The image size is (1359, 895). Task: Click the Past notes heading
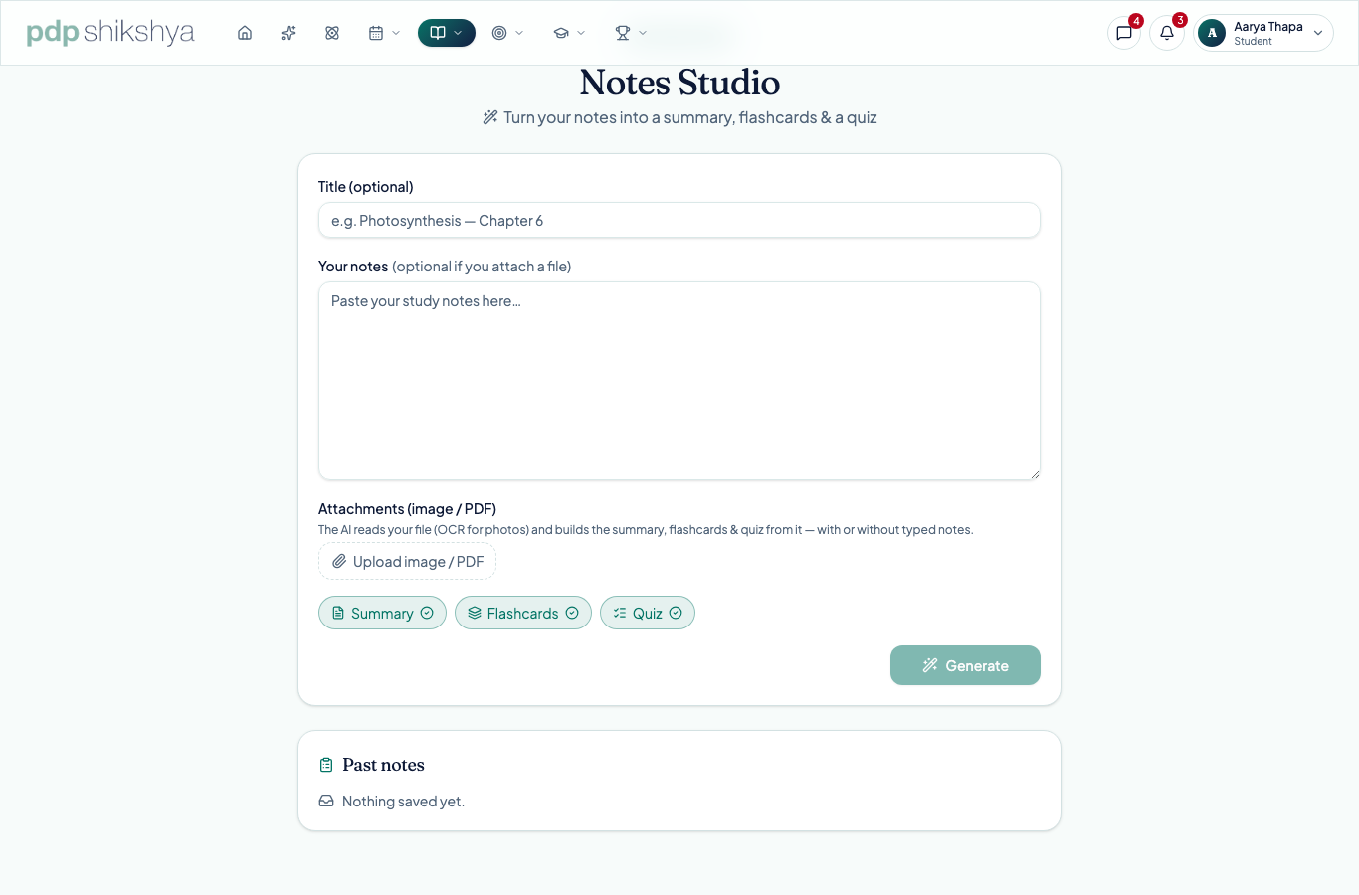tap(383, 765)
